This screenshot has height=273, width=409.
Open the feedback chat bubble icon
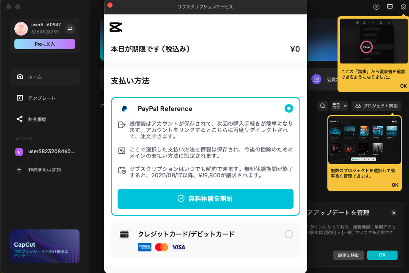[x=390, y=7]
